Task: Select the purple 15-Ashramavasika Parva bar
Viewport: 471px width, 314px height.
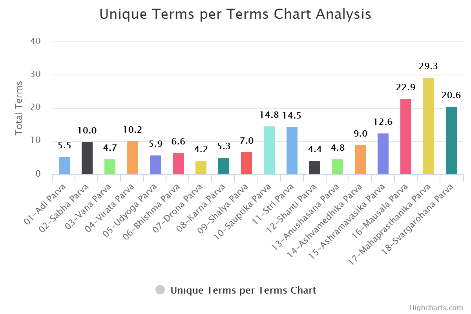Action: tap(383, 154)
